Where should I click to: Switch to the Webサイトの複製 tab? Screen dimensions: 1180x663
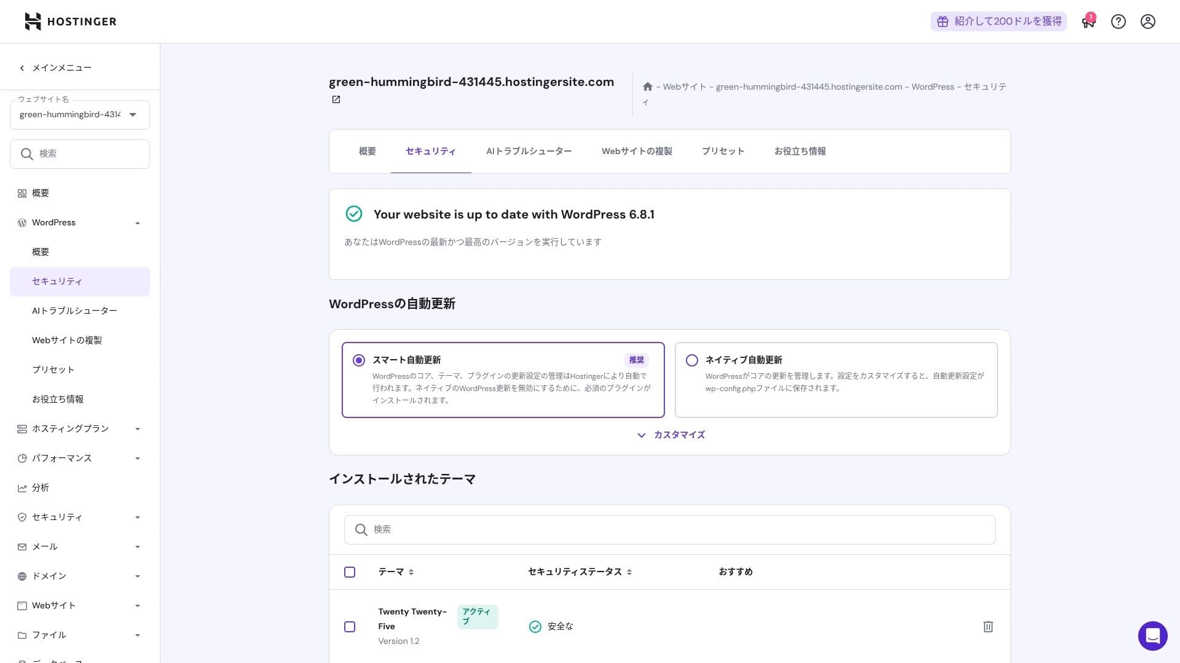point(637,151)
